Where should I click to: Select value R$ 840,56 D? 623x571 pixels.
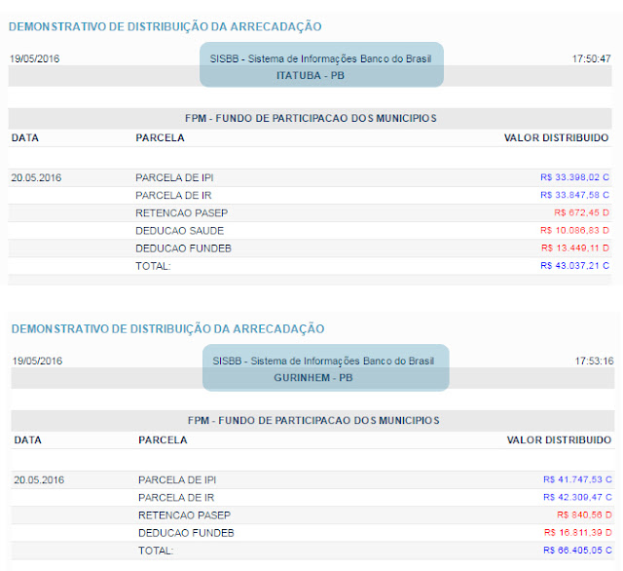coord(584,514)
